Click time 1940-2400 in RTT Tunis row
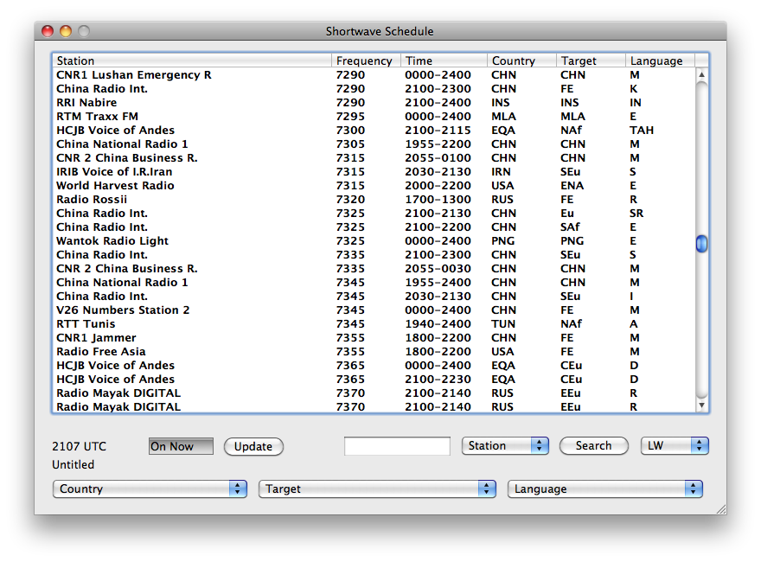The height and width of the screenshot is (562, 761). point(438,323)
